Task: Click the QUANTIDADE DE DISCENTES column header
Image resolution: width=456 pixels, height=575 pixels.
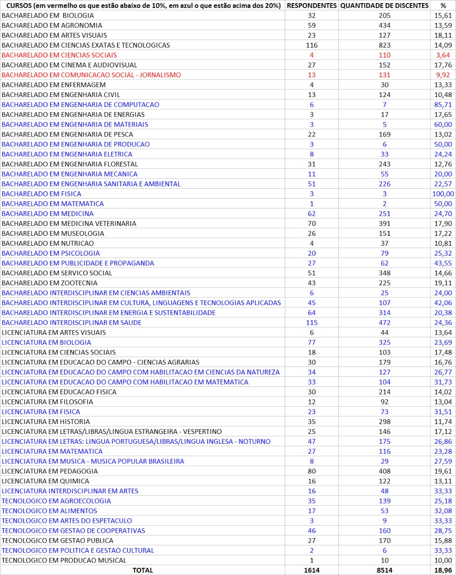Action: [384, 5]
